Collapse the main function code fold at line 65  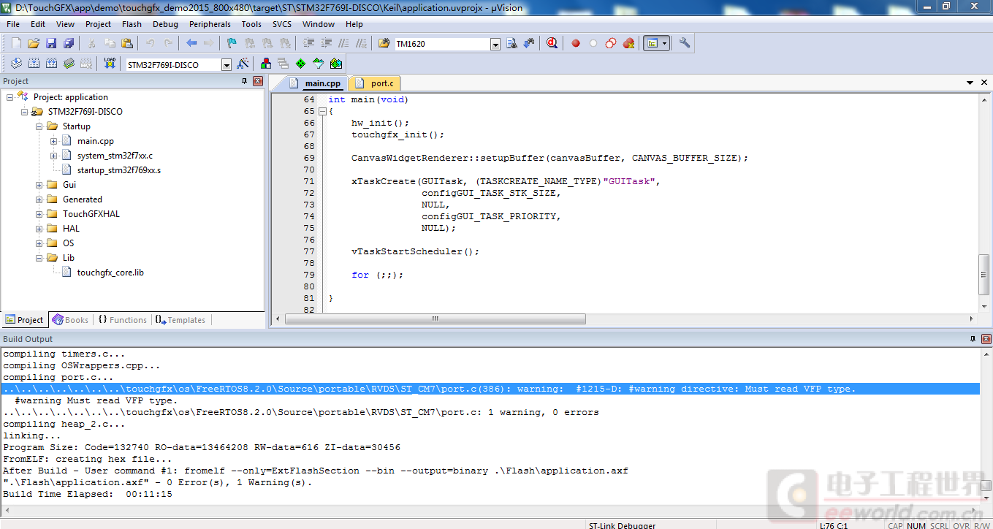(322, 111)
